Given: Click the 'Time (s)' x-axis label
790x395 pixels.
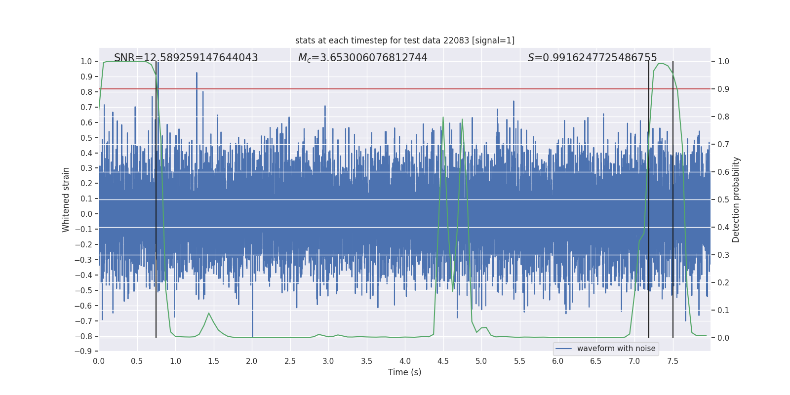Looking at the screenshot, I should click(404, 372).
